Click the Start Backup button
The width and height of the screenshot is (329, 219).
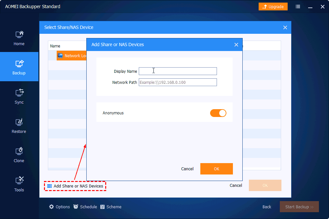pos(299,207)
